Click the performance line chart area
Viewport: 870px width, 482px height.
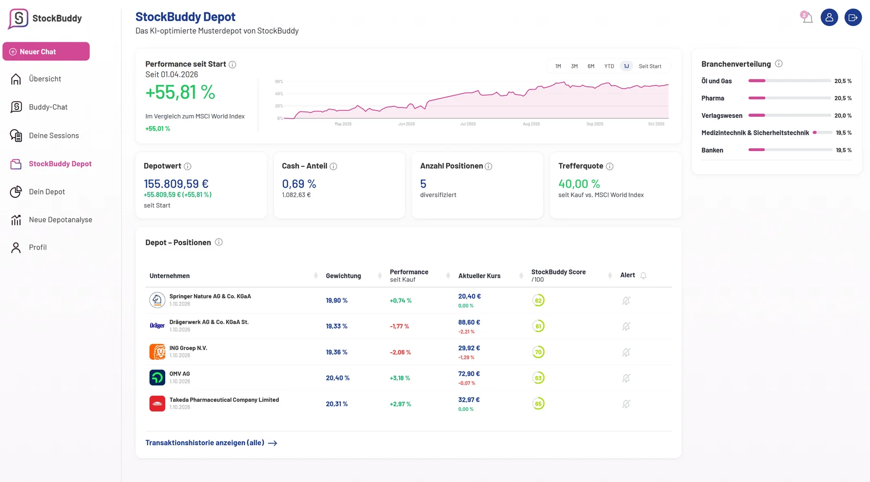(476, 101)
